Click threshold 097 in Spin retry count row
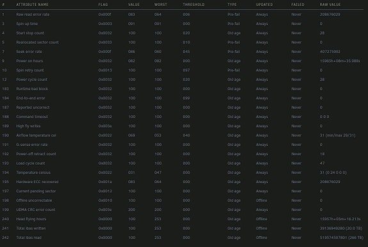The image size is (368, 247). pos(186,70)
